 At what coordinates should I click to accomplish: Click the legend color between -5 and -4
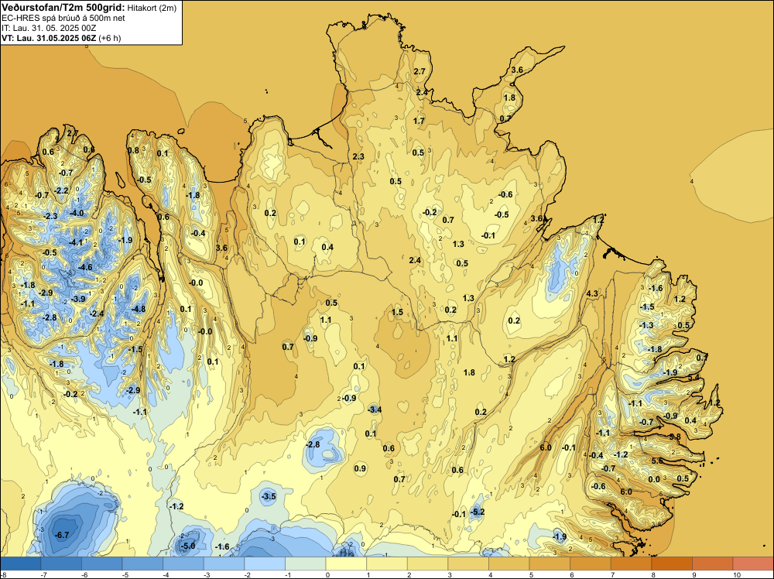point(142,564)
